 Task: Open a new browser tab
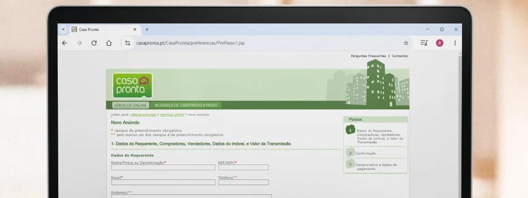coord(147,29)
